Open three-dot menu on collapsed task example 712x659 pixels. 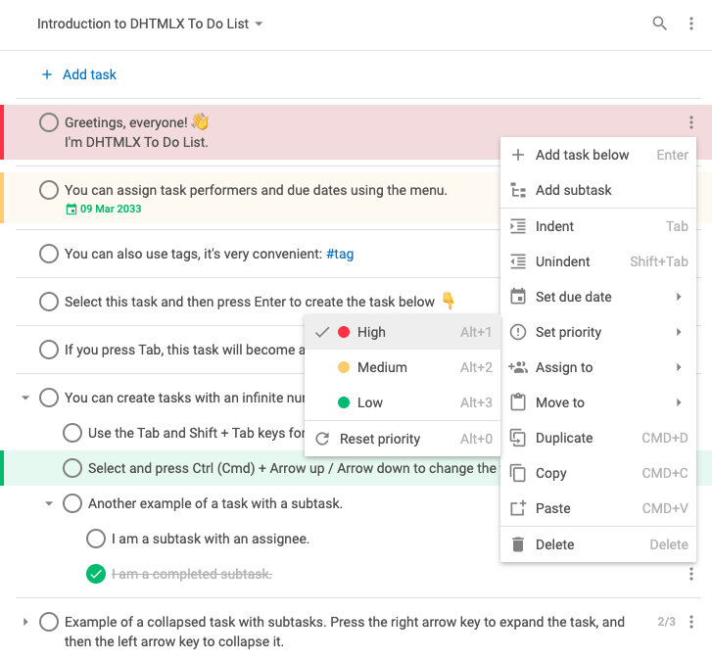click(691, 622)
